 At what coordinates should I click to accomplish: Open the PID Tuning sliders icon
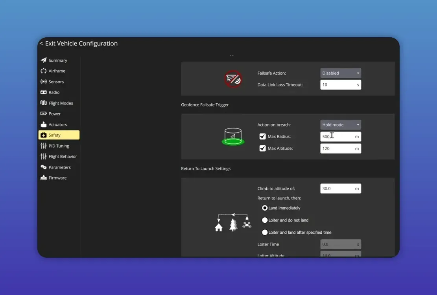tap(44, 145)
